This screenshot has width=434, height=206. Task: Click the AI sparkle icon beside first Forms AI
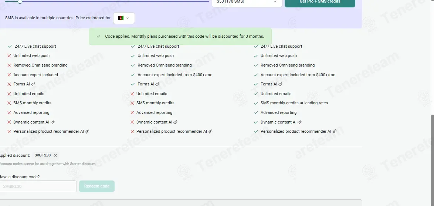33,84
